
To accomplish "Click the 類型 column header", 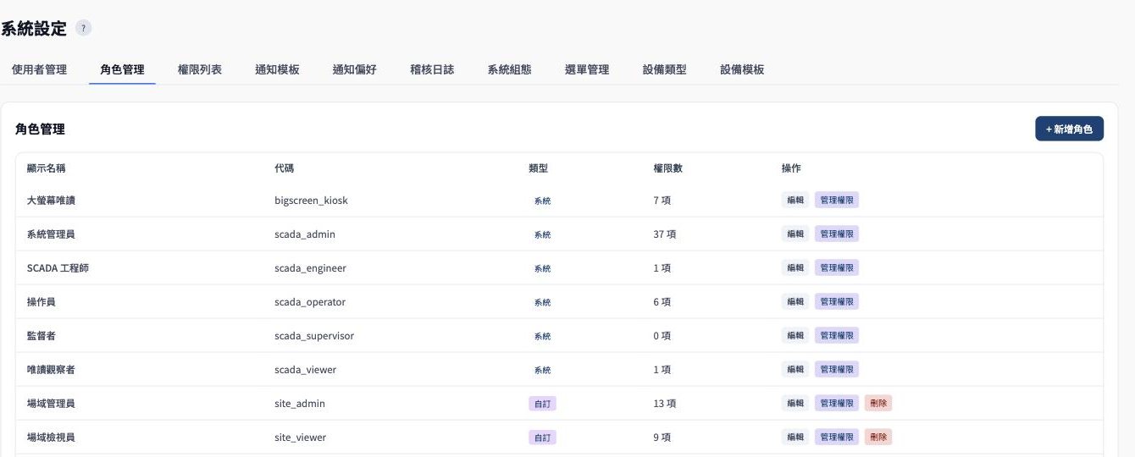I will tap(539, 168).
